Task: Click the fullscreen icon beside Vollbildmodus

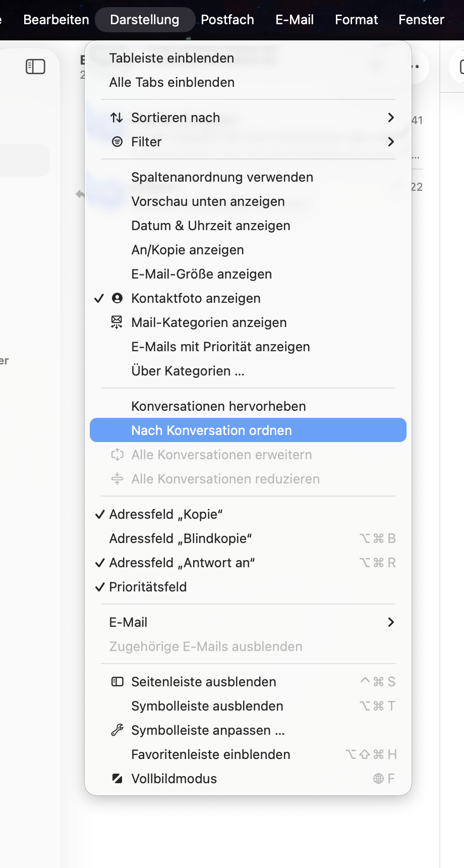Action: [117, 779]
